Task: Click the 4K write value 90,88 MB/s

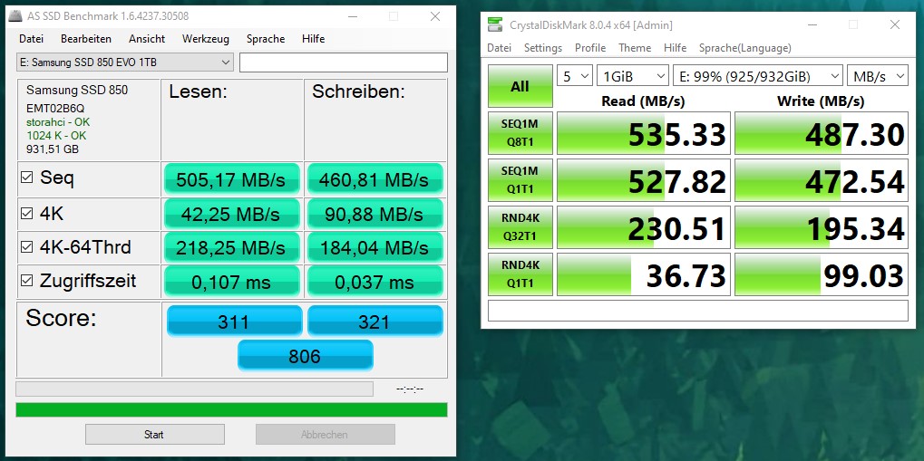Action: [374, 215]
